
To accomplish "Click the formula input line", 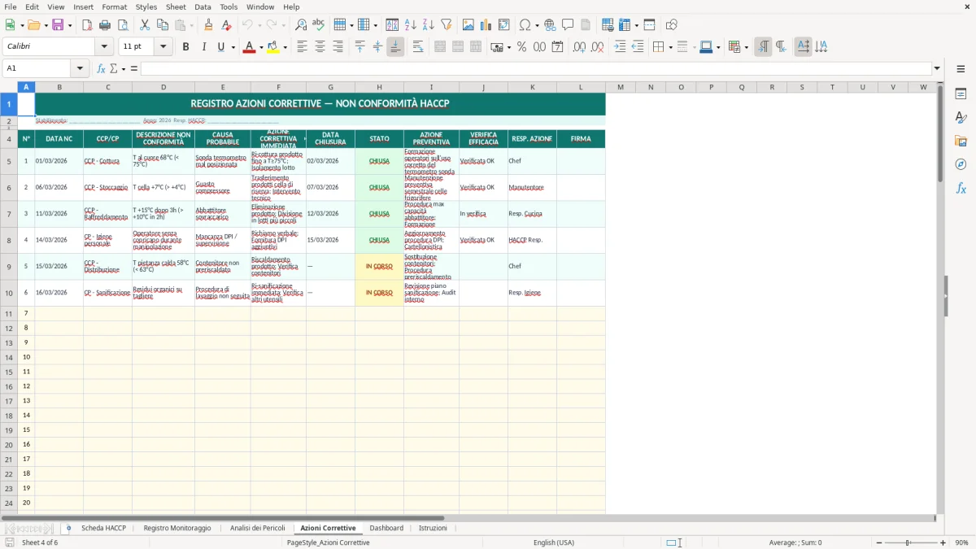I will (x=535, y=68).
